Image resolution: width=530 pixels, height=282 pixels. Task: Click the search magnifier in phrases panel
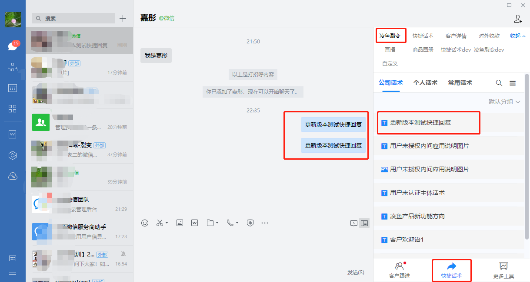pyautogui.click(x=499, y=83)
